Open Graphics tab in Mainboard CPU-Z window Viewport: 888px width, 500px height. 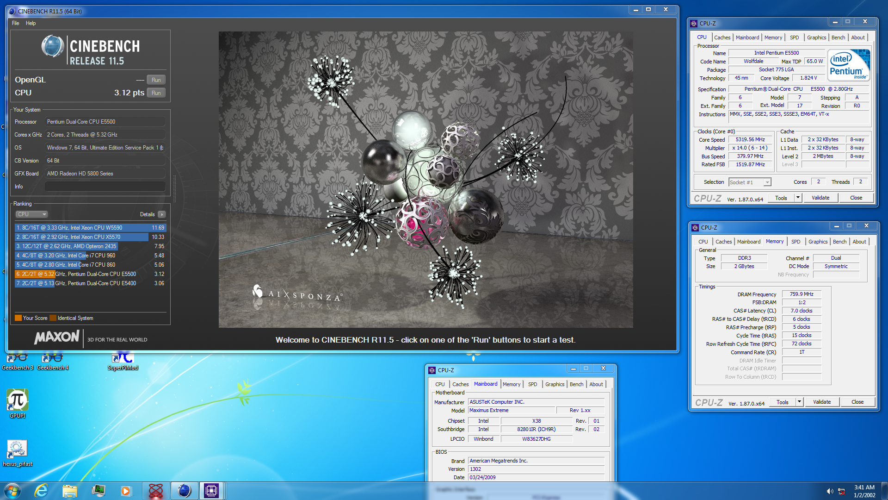point(555,384)
